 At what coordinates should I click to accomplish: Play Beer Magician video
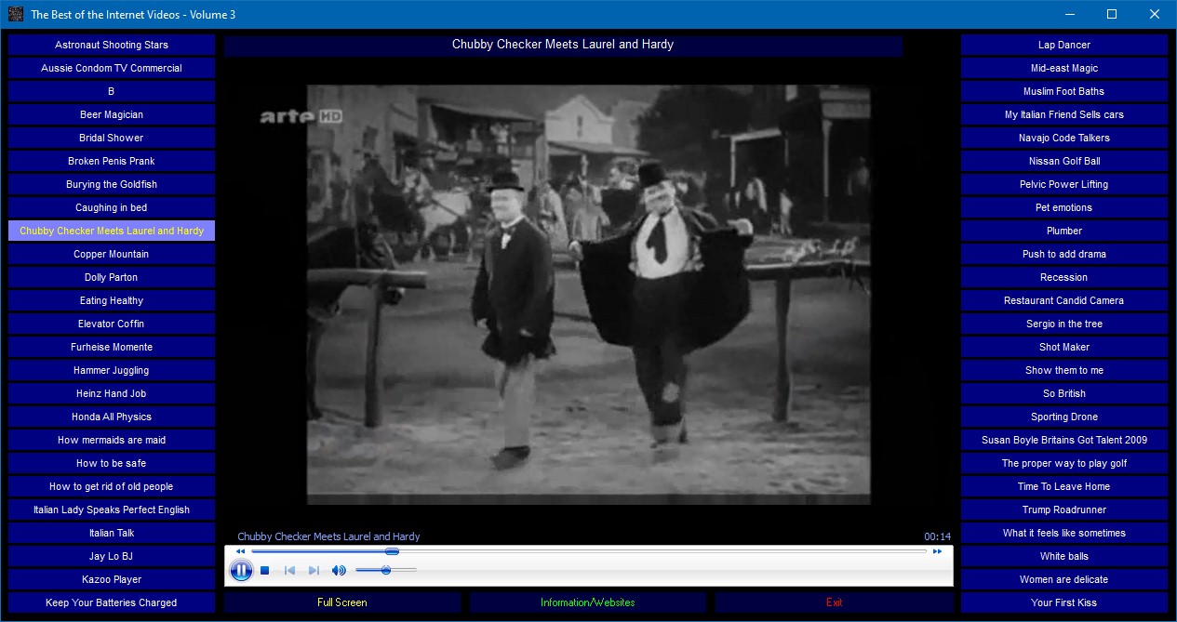point(112,114)
